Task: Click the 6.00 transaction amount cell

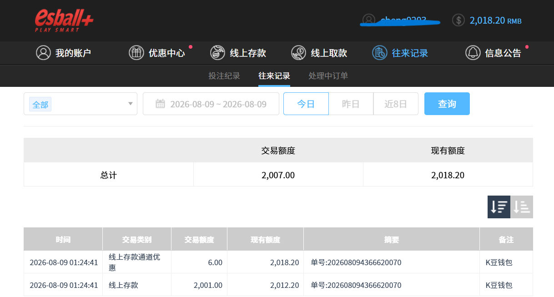Action: click(x=199, y=262)
